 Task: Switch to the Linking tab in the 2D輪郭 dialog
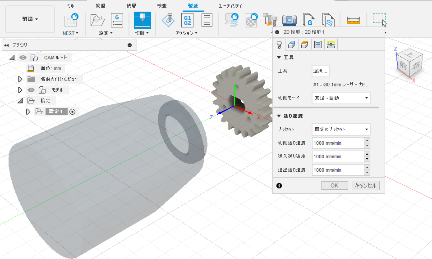pyautogui.click(x=331, y=45)
